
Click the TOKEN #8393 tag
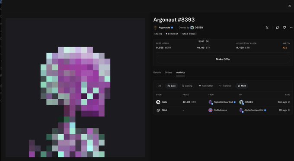(x=189, y=34)
